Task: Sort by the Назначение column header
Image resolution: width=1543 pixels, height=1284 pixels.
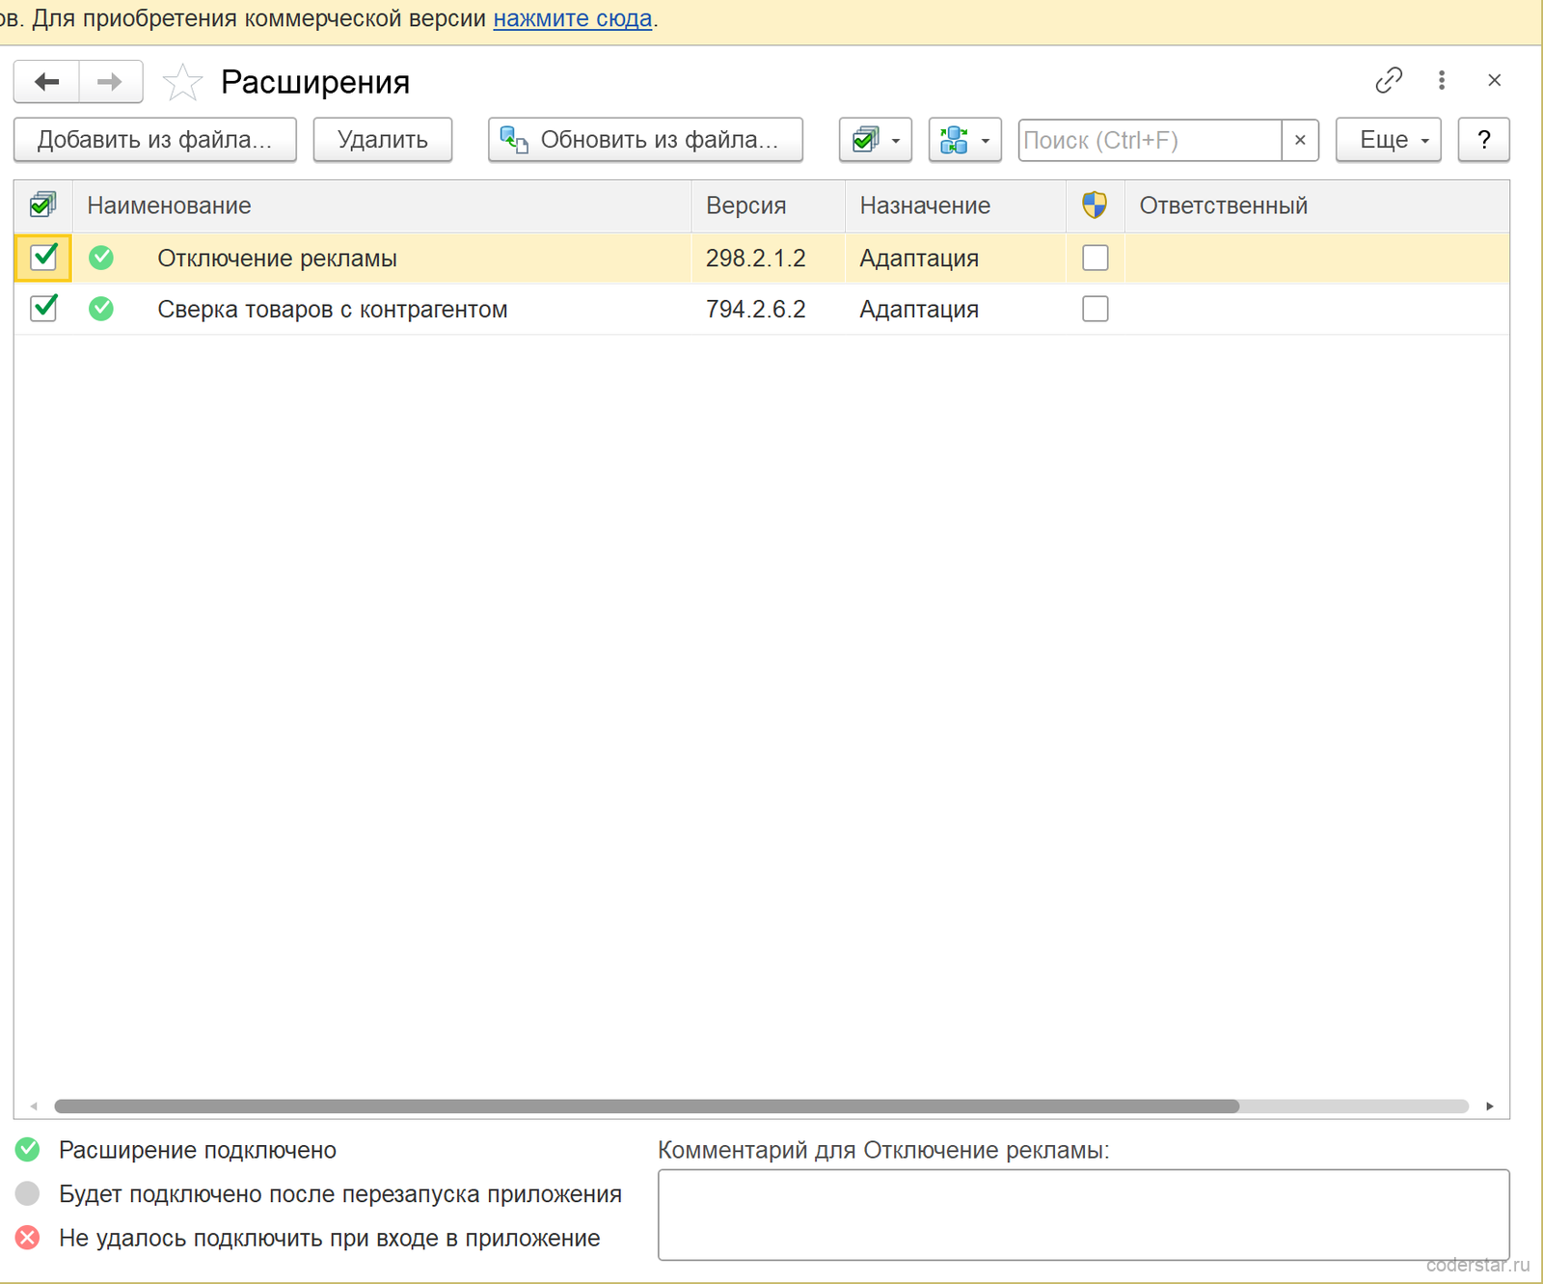Action: [956, 205]
